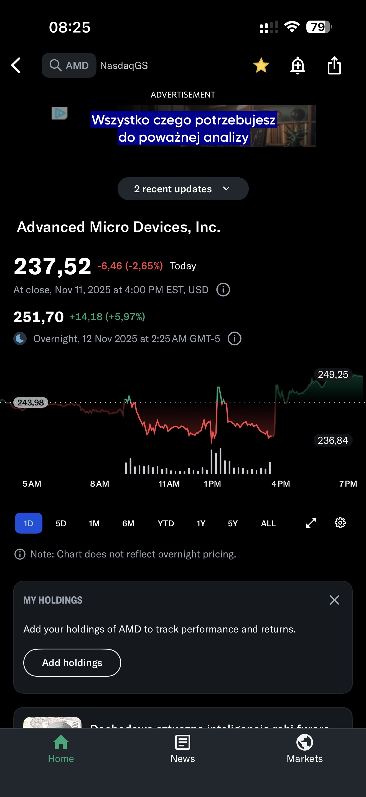
Task: Show info about overnight pricing
Action: click(x=235, y=338)
